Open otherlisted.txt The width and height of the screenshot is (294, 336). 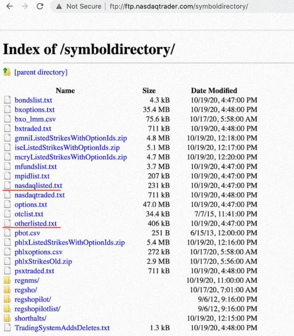pos(36,223)
